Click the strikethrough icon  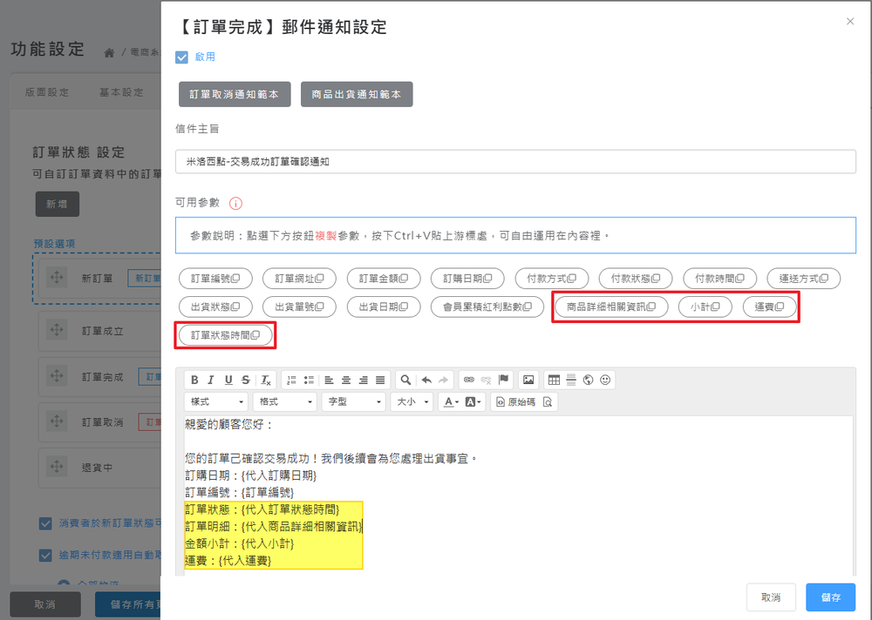point(246,380)
